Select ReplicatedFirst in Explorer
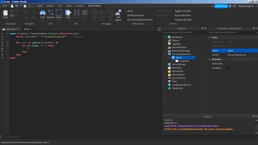The height and width of the screenshot is (145, 258). click(x=179, y=48)
